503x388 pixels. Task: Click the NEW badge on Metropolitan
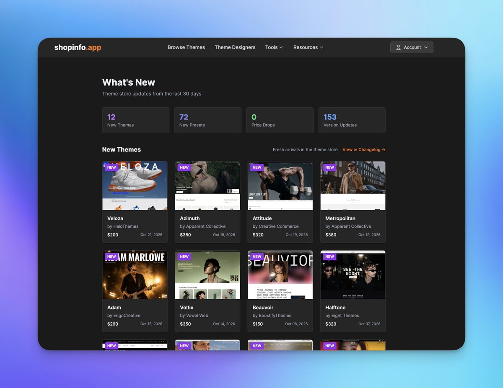(x=330, y=167)
